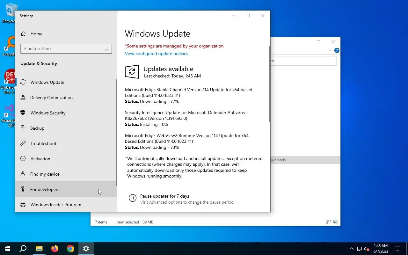Click the Windows Insider Program cat icon
The image size is (408, 255).
(x=23, y=205)
